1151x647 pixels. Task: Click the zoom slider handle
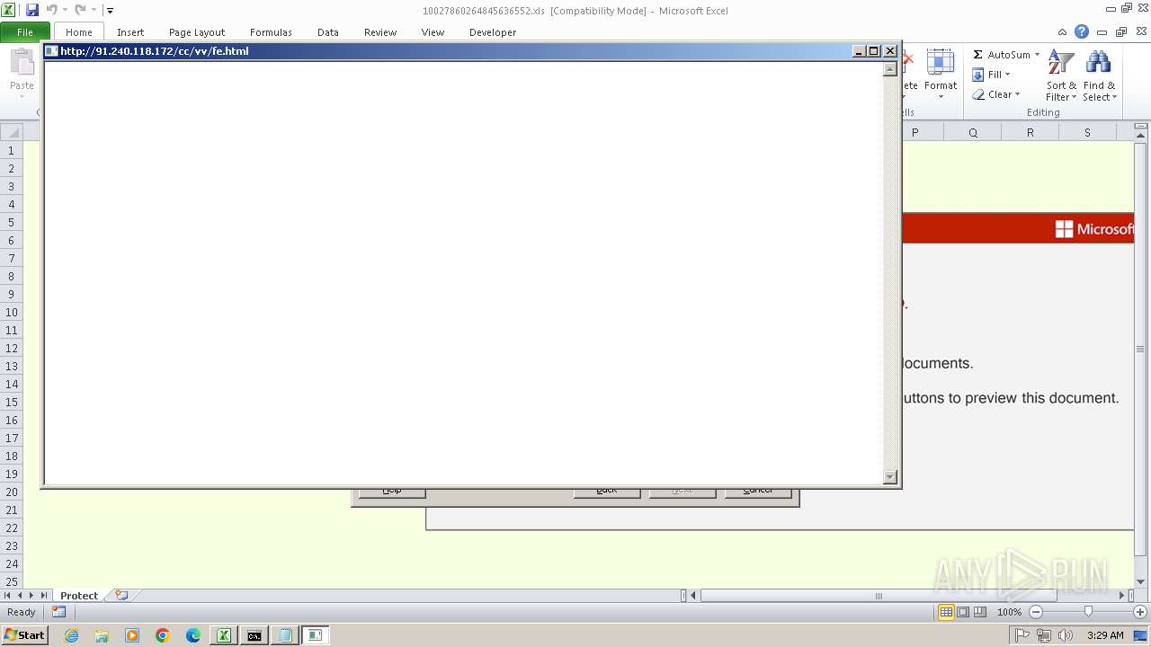(1088, 612)
